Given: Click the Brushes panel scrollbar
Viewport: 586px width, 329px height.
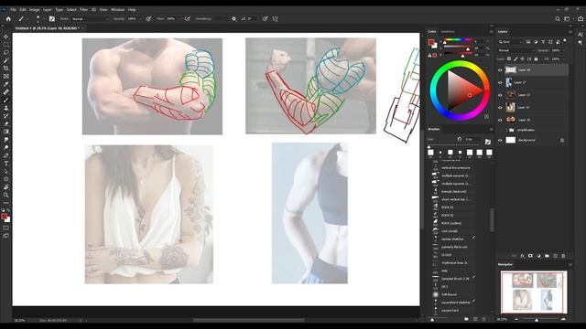Looking at the screenshot, I should coord(492,220).
